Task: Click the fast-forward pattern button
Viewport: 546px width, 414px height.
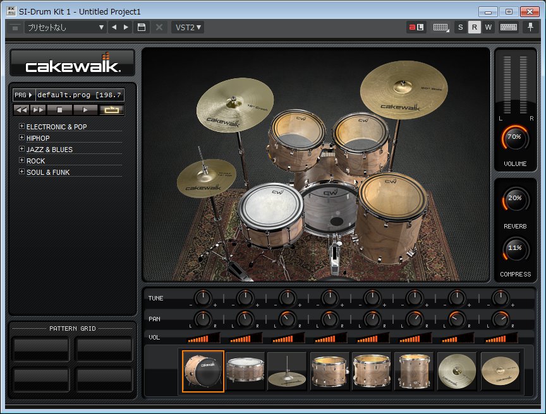Action: (39, 110)
